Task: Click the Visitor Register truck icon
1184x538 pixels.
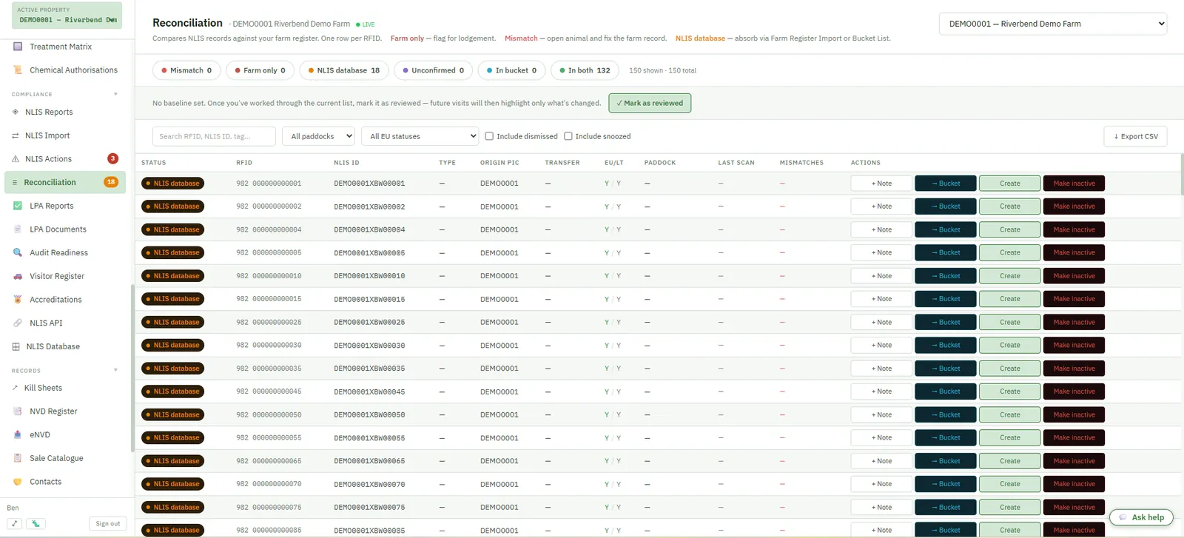Action: point(18,276)
